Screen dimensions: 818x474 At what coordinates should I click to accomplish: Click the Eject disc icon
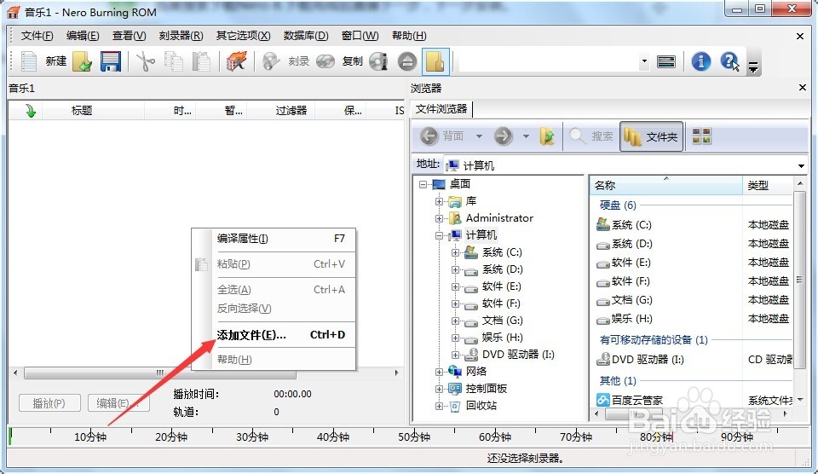coord(407,61)
